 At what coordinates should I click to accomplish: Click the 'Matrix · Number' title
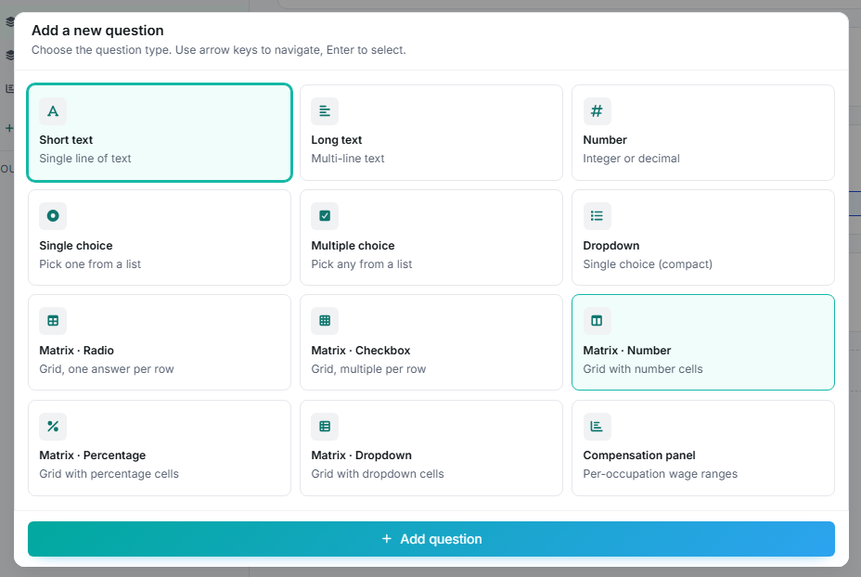[x=626, y=351]
